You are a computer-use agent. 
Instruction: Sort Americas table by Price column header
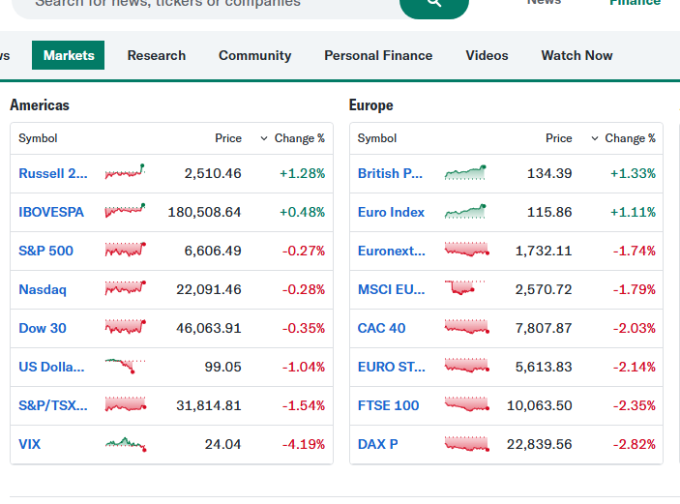pos(228,138)
